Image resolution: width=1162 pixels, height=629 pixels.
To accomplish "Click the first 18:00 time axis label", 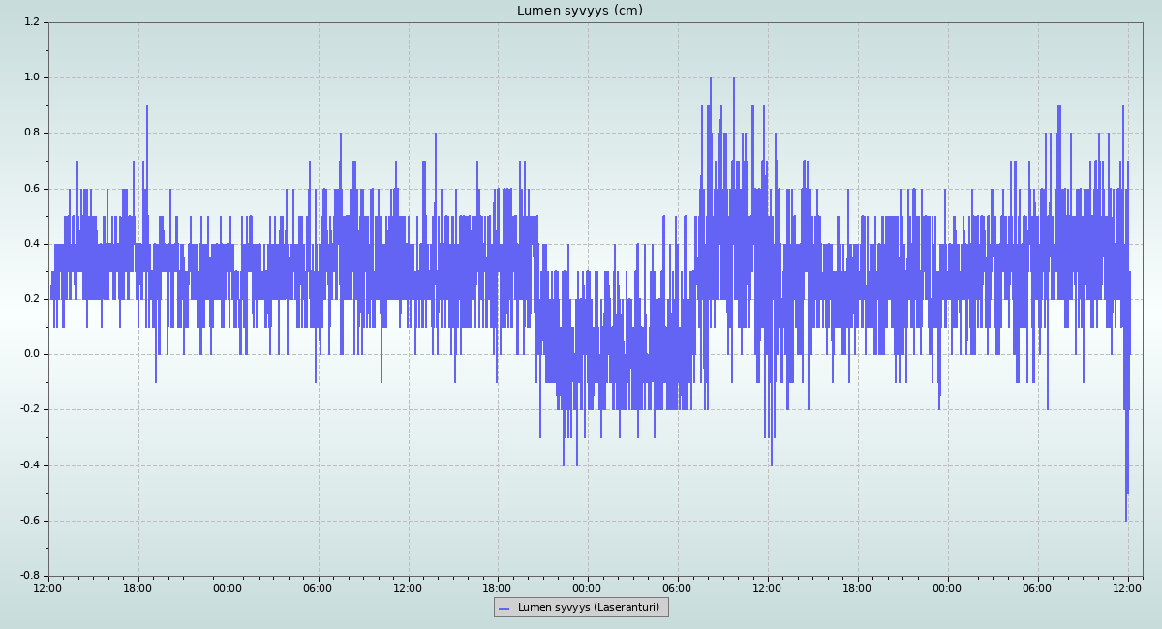I will coord(138,588).
